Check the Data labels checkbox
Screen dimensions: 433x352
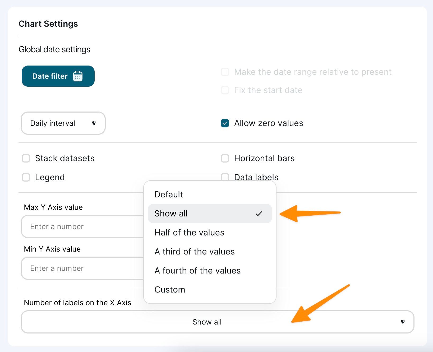[225, 177]
